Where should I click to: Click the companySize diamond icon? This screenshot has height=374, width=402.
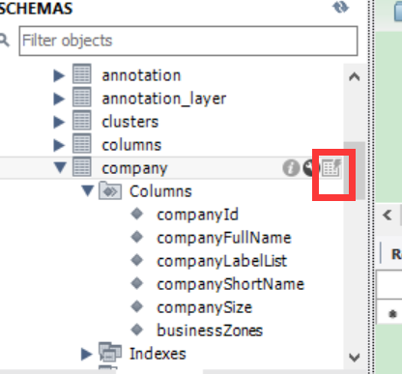[137, 306]
